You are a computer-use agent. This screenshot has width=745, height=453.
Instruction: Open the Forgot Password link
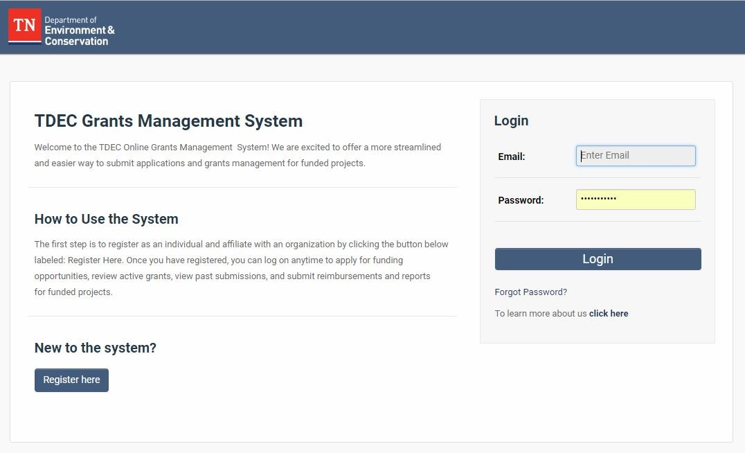pos(530,292)
